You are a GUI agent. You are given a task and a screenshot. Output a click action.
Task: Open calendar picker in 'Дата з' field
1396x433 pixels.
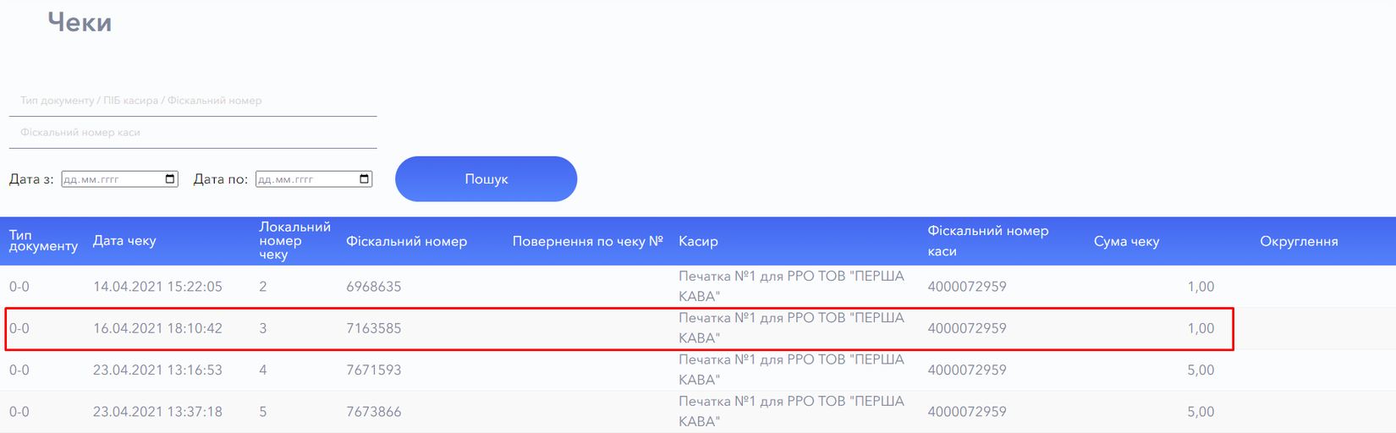[x=170, y=179]
